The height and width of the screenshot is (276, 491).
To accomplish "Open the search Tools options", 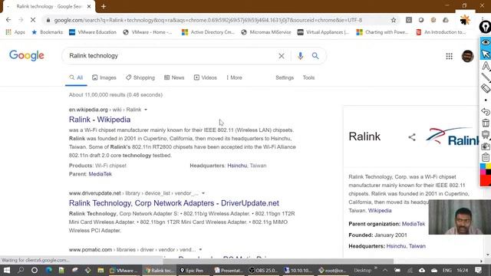I will [308, 77].
